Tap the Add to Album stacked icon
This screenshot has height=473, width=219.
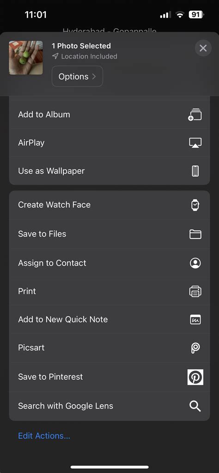[x=195, y=114]
